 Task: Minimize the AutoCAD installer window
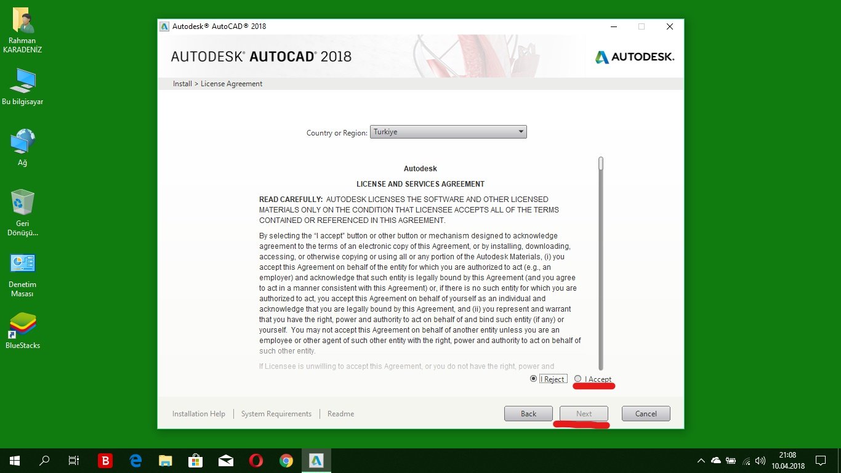point(613,26)
